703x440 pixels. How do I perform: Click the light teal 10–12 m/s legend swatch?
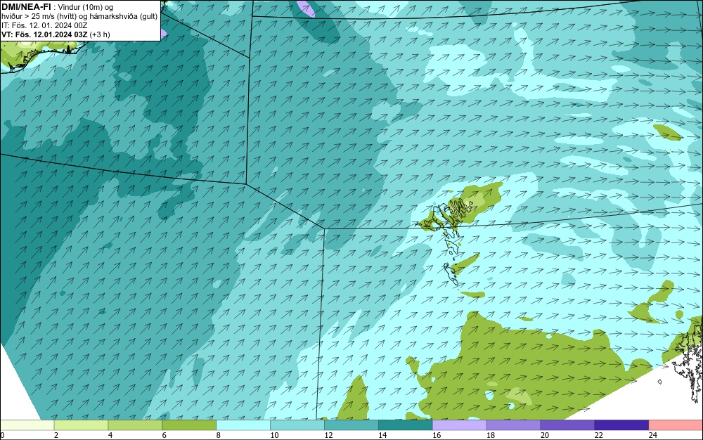(297, 425)
